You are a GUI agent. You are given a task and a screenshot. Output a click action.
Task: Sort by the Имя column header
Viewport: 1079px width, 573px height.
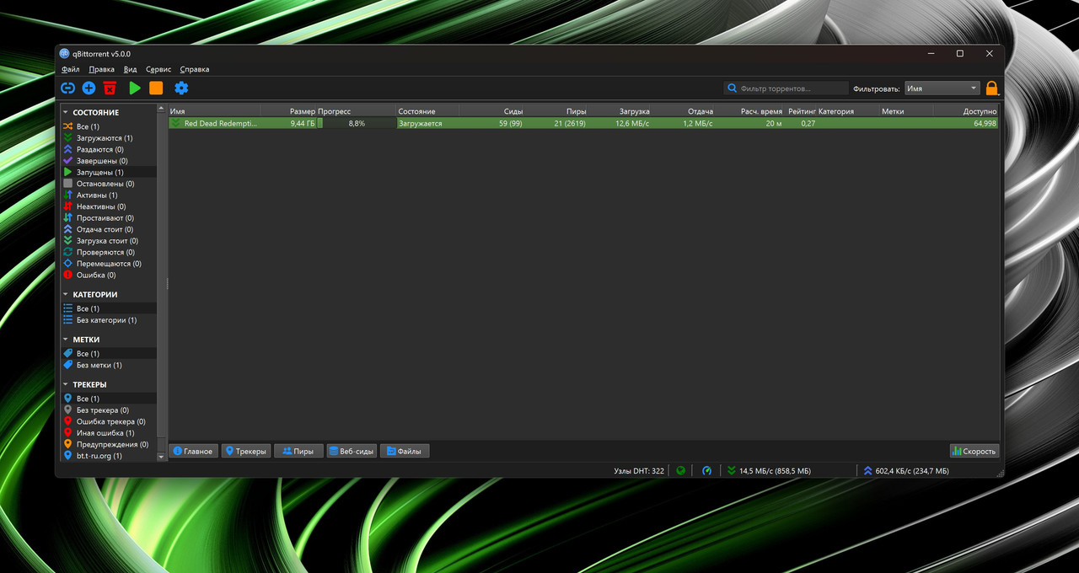(214, 111)
